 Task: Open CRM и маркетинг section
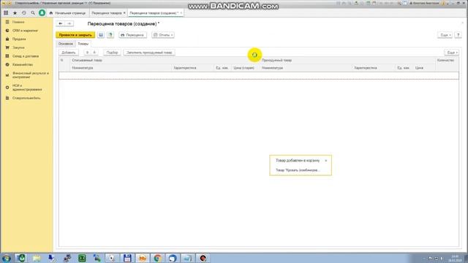click(25, 31)
